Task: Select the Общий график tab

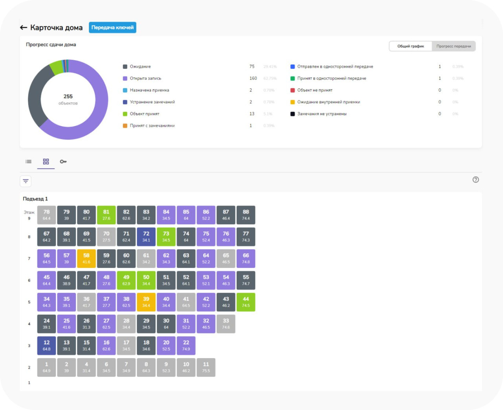Action: point(411,46)
